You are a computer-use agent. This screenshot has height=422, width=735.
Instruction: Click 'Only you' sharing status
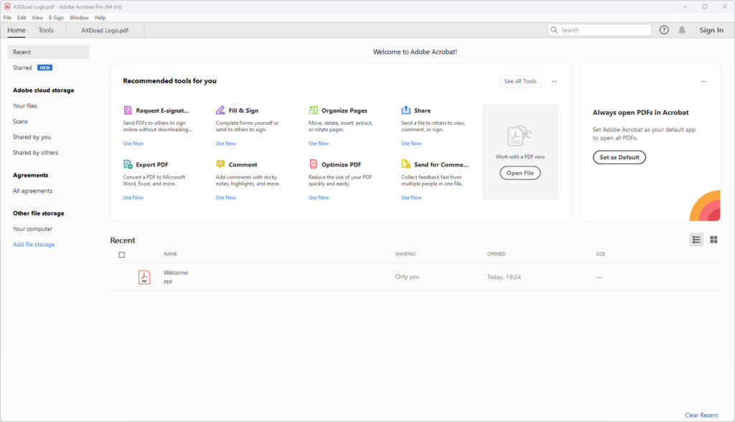[408, 276]
